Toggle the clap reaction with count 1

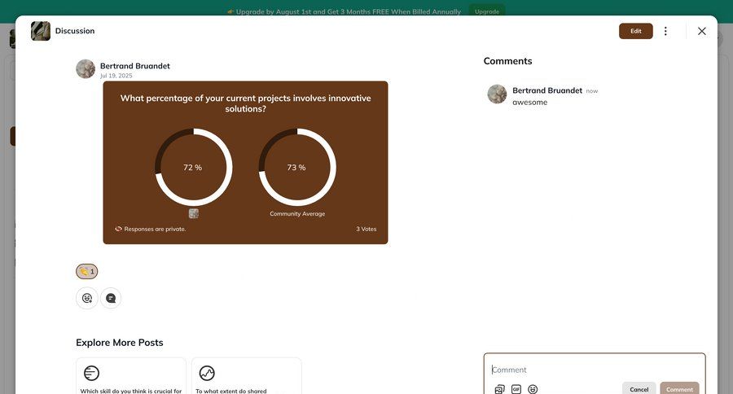pyautogui.click(x=87, y=272)
